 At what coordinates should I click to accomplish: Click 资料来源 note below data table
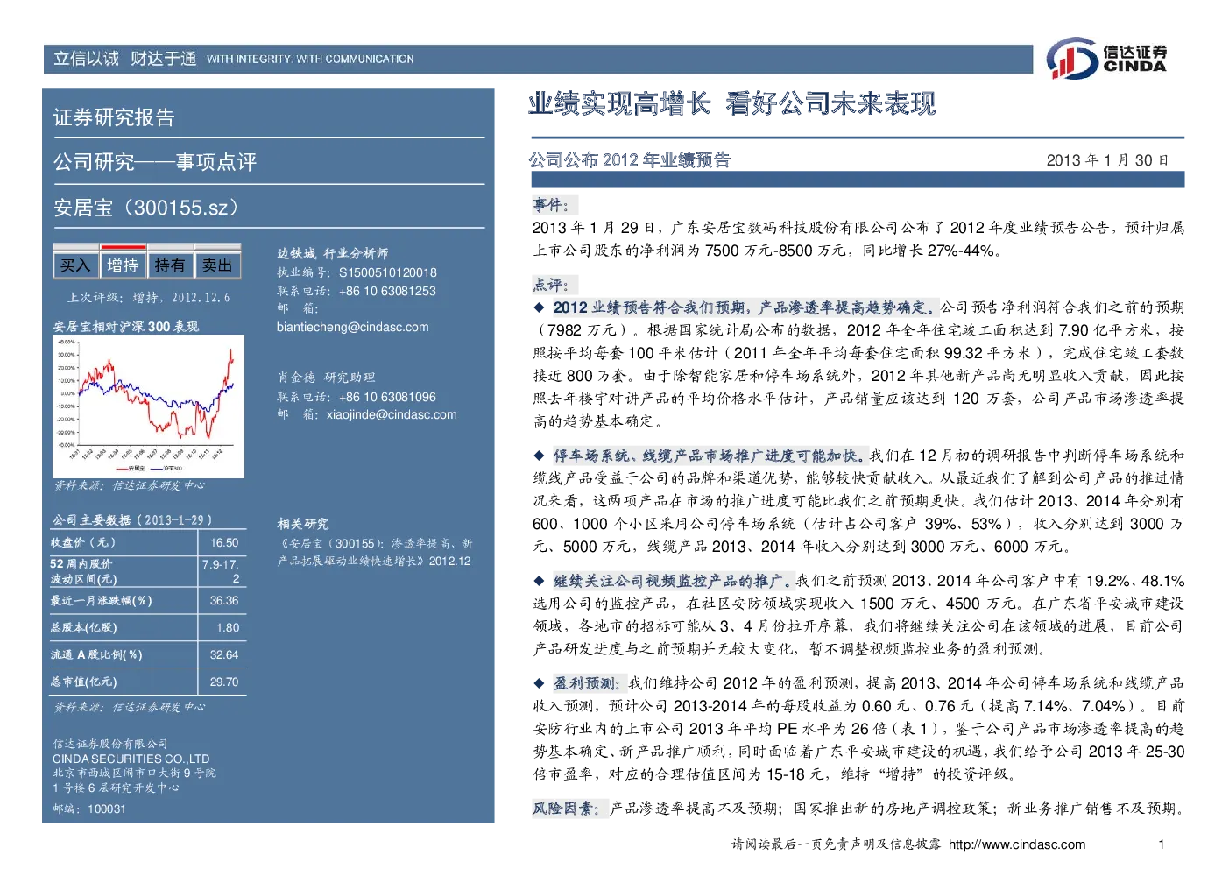[x=129, y=707]
